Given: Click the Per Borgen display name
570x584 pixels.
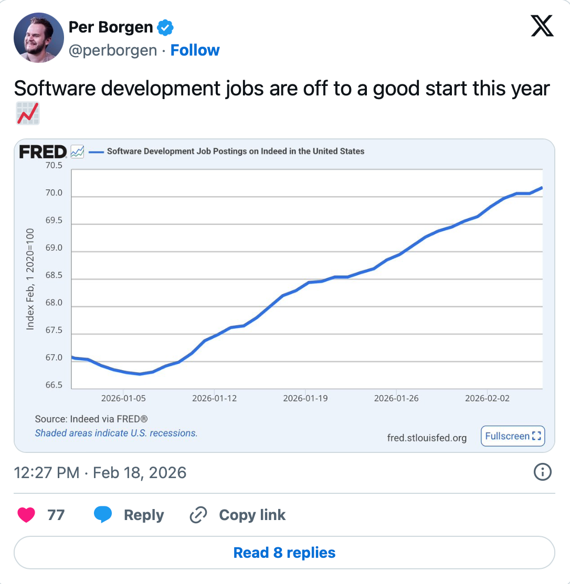Looking at the screenshot, I should [x=111, y=26].
